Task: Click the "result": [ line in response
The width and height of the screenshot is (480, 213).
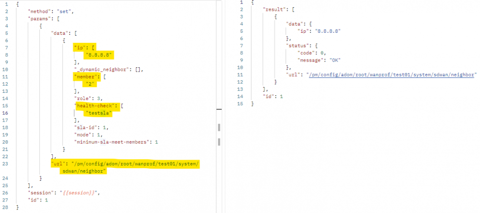Action: tap(278, 9)
